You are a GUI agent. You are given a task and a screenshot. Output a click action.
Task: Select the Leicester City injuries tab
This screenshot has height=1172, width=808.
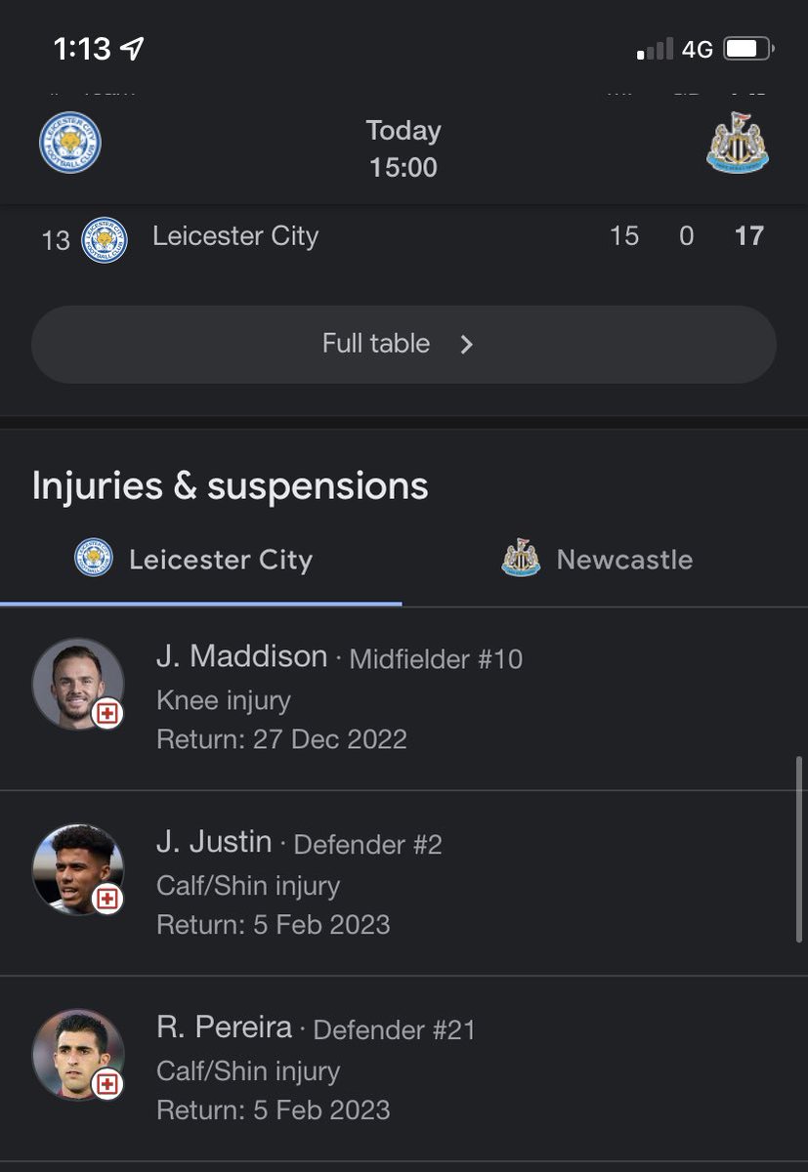(x=200, y=560)
